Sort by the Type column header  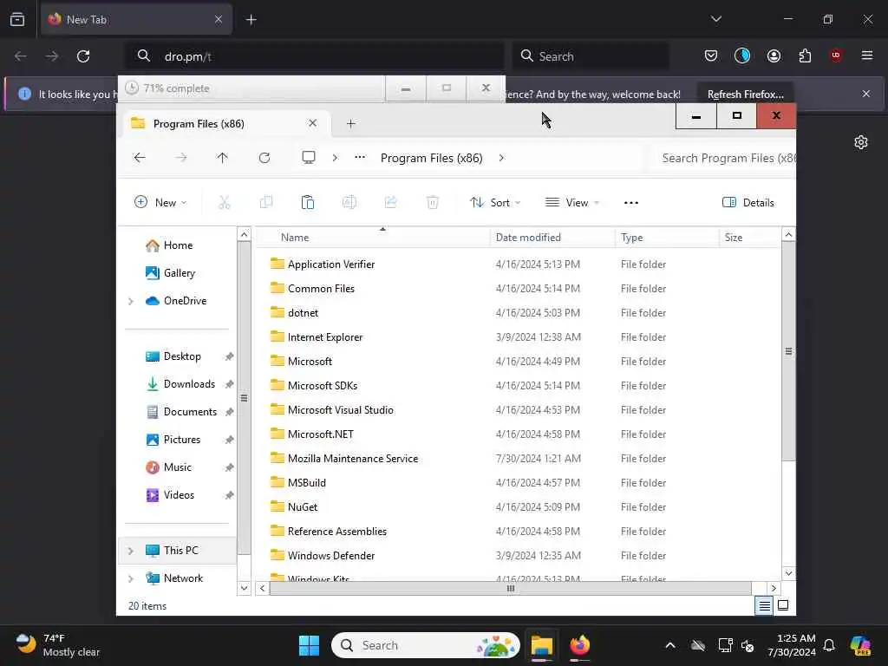point(667,238)
